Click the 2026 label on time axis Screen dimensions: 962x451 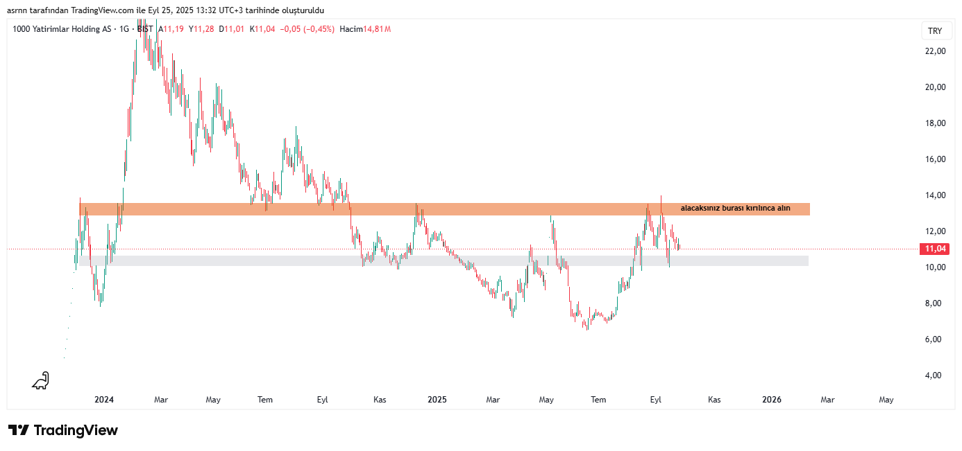(772, 400)
